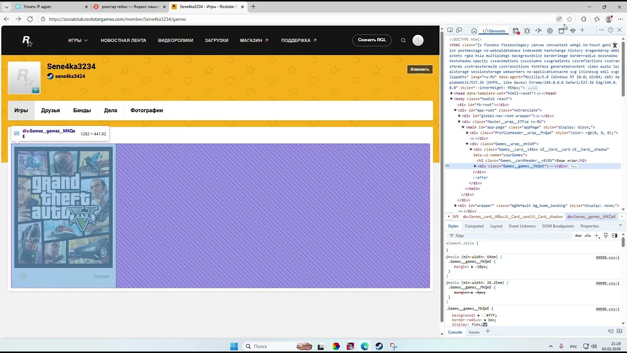Open the Фотографии profile tab
The image size is (627, 353).
(x=146, y=110)
